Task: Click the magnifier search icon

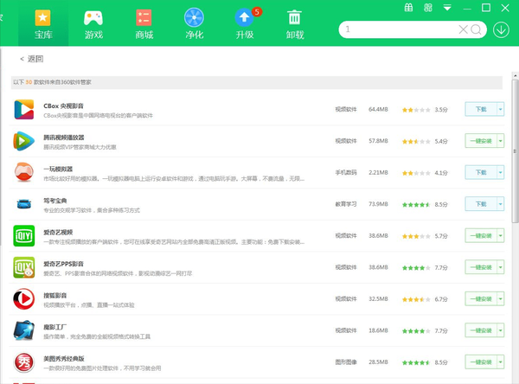Action: pyautogui.click(x=476, y=29)
